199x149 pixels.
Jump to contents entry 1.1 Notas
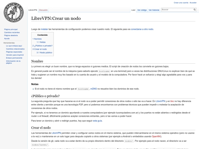click(x=41, y=42)
